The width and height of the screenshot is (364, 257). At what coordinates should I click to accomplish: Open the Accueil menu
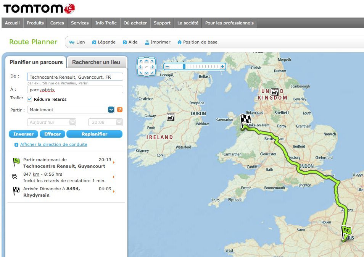(x=12, y=23)
